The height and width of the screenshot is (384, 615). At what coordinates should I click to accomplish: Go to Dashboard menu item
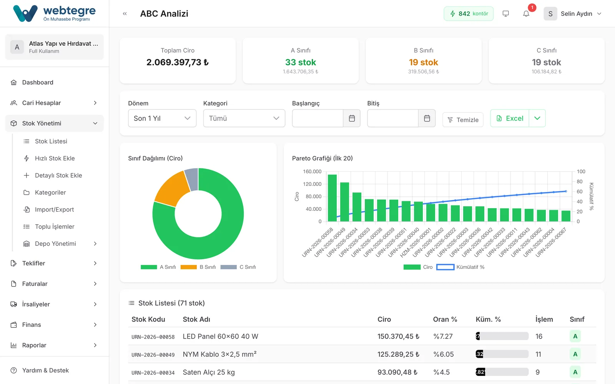click(55, 83)
